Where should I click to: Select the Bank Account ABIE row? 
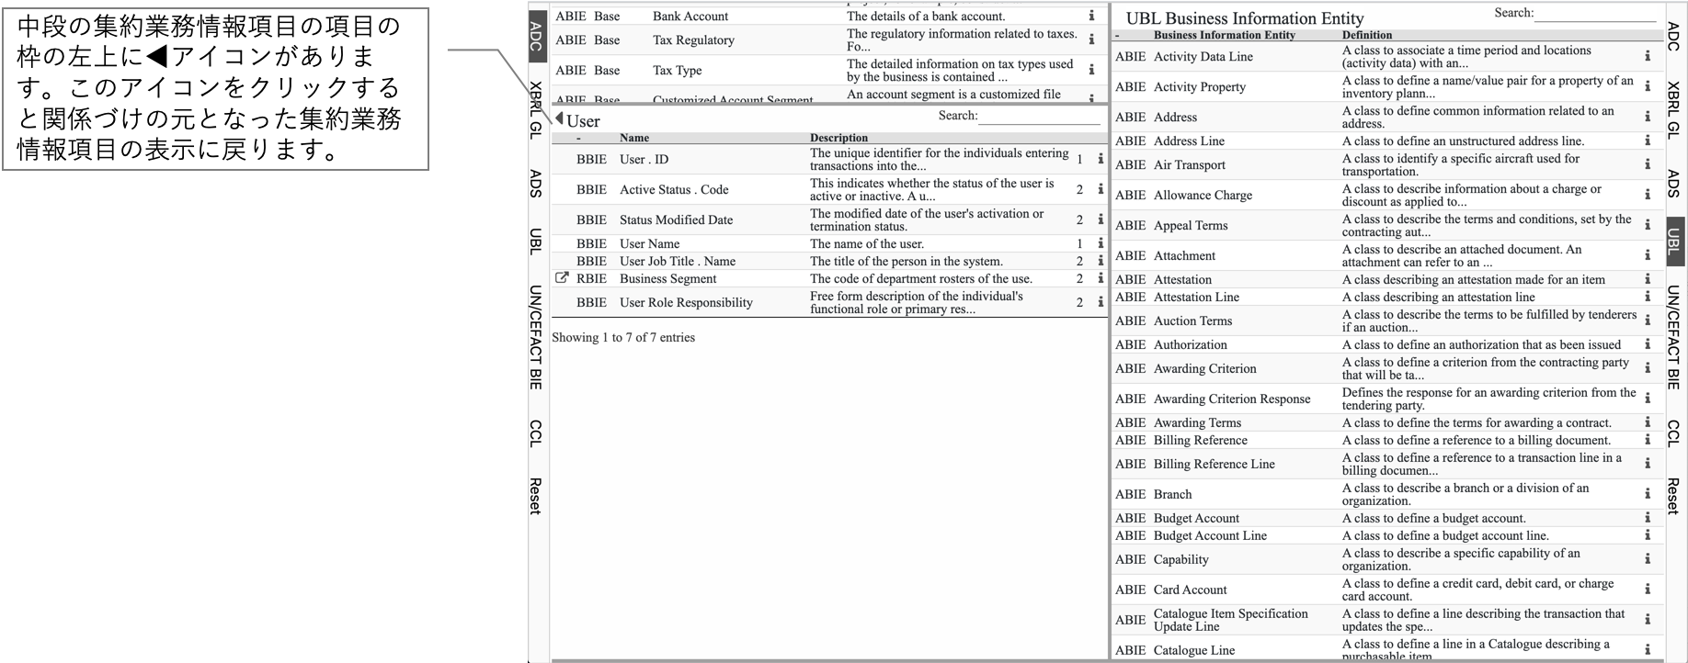point(828,16)
